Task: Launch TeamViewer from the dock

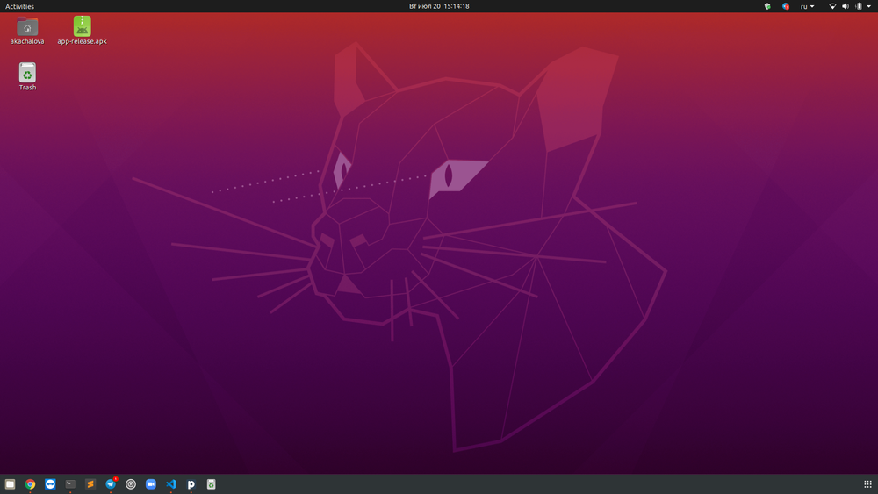Action: (50, 484)
